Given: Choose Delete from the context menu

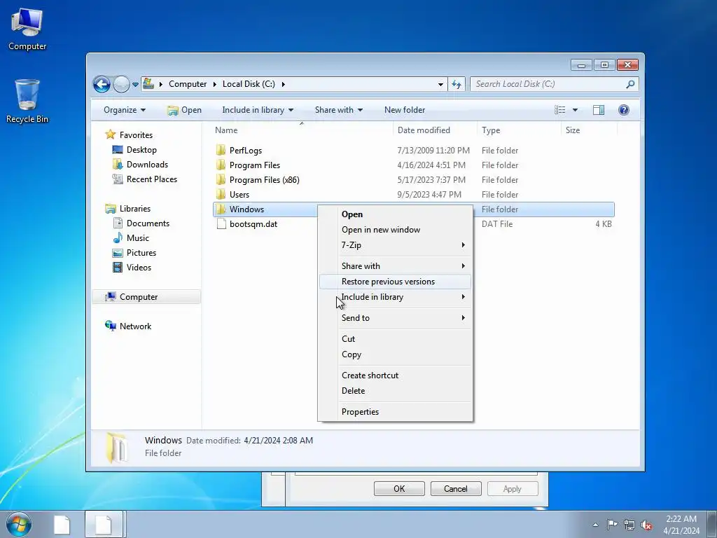Looking at the screenshot, I should click(x=395, y=391).
